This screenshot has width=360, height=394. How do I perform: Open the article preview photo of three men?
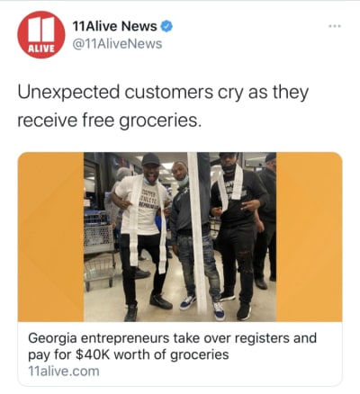tap(180, 237)
